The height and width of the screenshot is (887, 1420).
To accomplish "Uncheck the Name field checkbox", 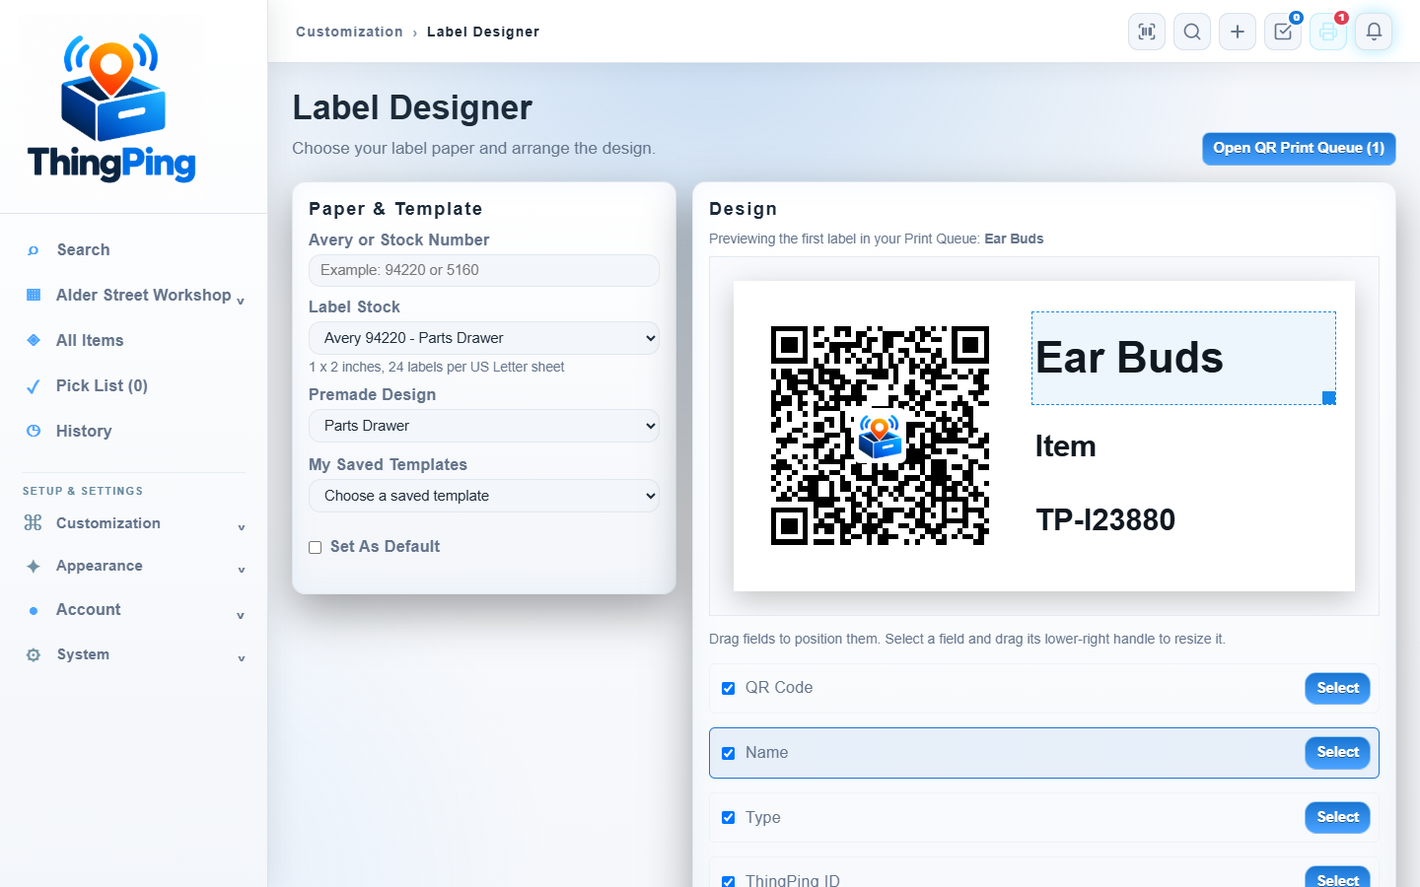I will click(x=729, y=753).
